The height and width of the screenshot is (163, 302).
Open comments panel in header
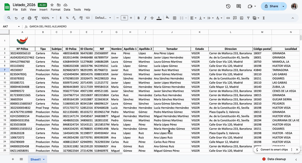coord(239,6)
